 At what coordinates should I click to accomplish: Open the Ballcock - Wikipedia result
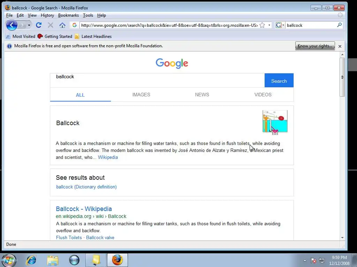[84, 209]
